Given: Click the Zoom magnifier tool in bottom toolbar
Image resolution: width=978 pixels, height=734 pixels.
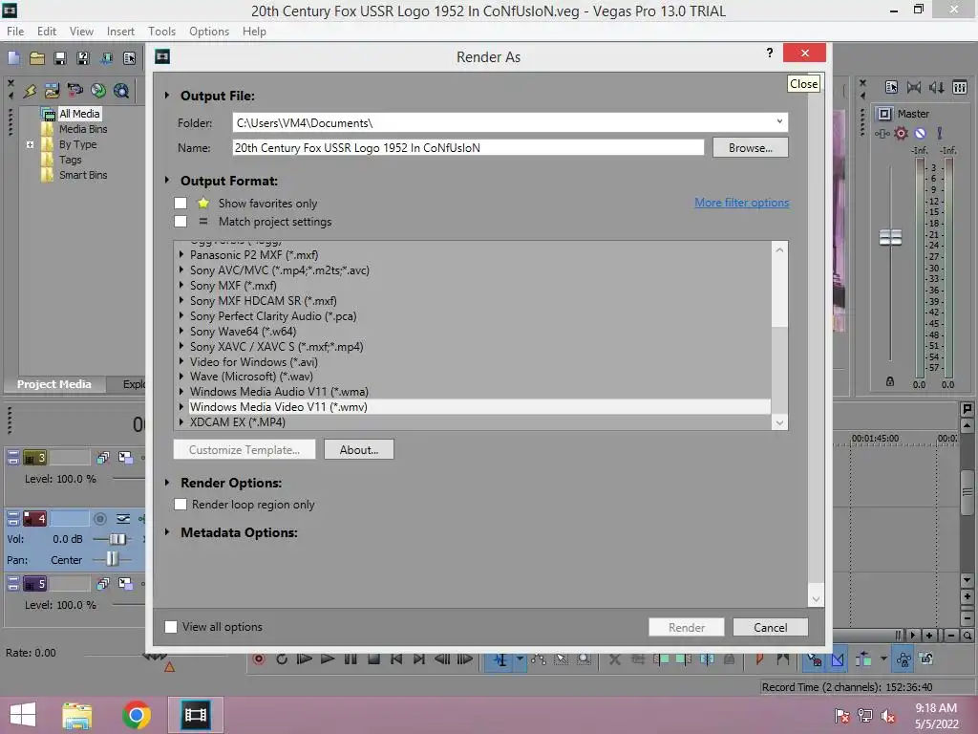Looking at the screenshot, I should (584, 659).
